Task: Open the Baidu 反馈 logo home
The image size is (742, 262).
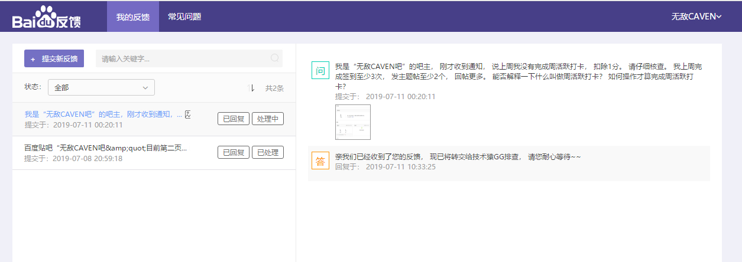Action: [47, 17]
